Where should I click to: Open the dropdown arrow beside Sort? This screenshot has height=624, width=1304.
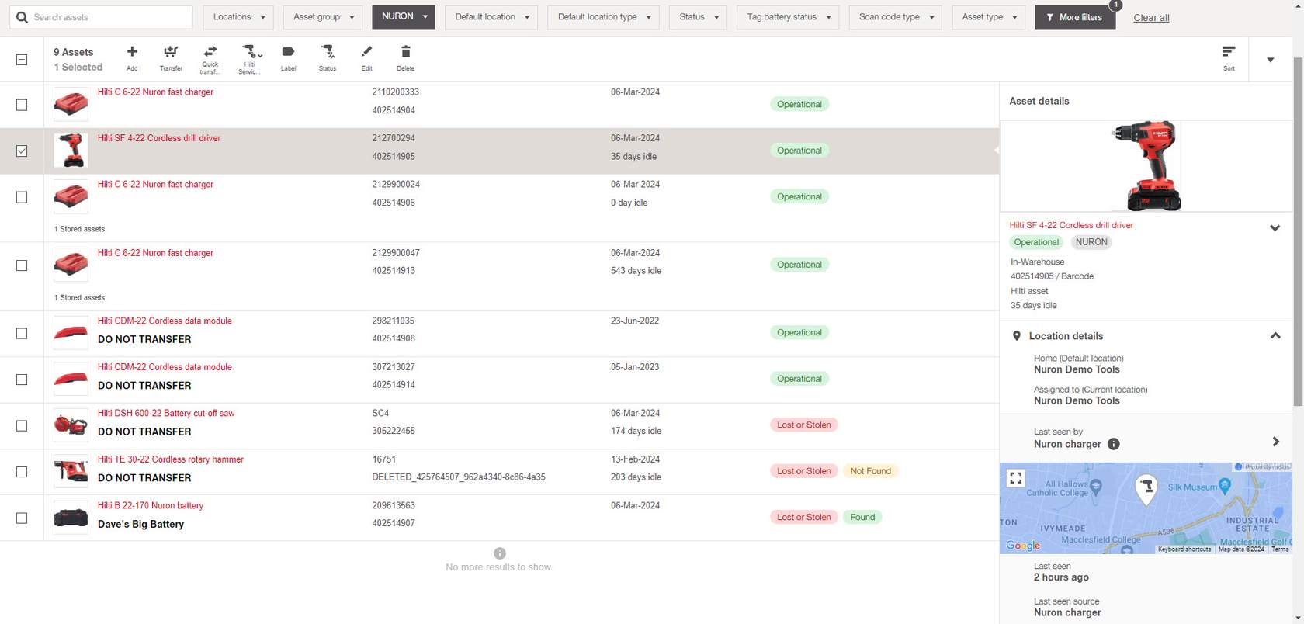click(1271, 60)
